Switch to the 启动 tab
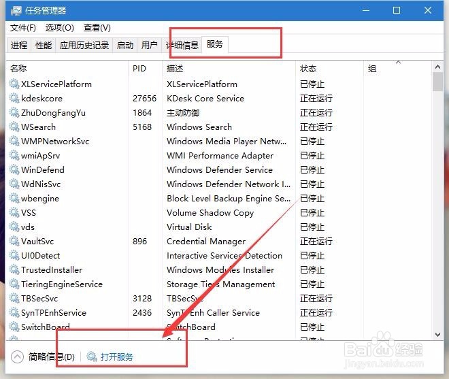This screenshot has height=379, width=449. click(125, 46)
